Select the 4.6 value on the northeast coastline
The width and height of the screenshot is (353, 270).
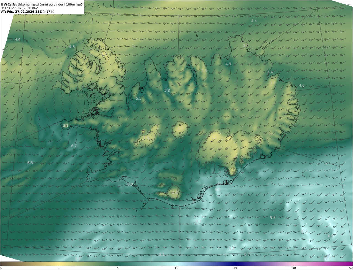(270, 72)
